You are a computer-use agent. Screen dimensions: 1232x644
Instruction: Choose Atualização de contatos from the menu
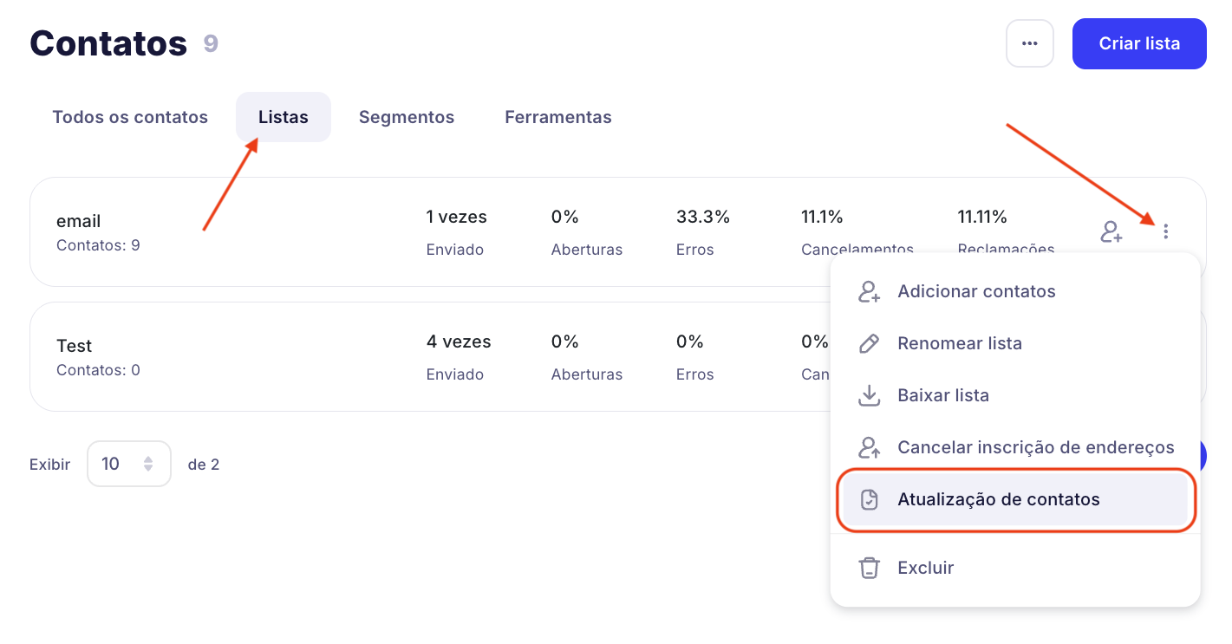point(999,500)
